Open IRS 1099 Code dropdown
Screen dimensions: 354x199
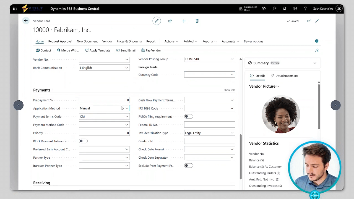pos(232,108)
